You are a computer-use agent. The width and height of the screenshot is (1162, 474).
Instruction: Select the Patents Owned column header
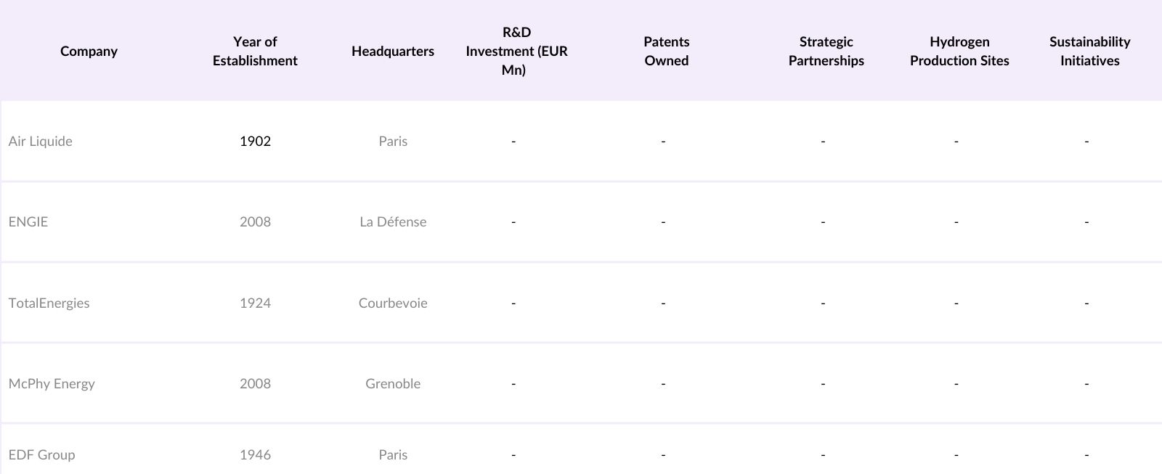point(666,51)
